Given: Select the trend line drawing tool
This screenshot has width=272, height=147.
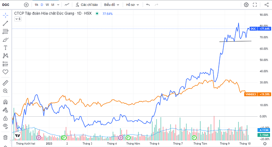Looking at the screenshot, I should 6,24.
